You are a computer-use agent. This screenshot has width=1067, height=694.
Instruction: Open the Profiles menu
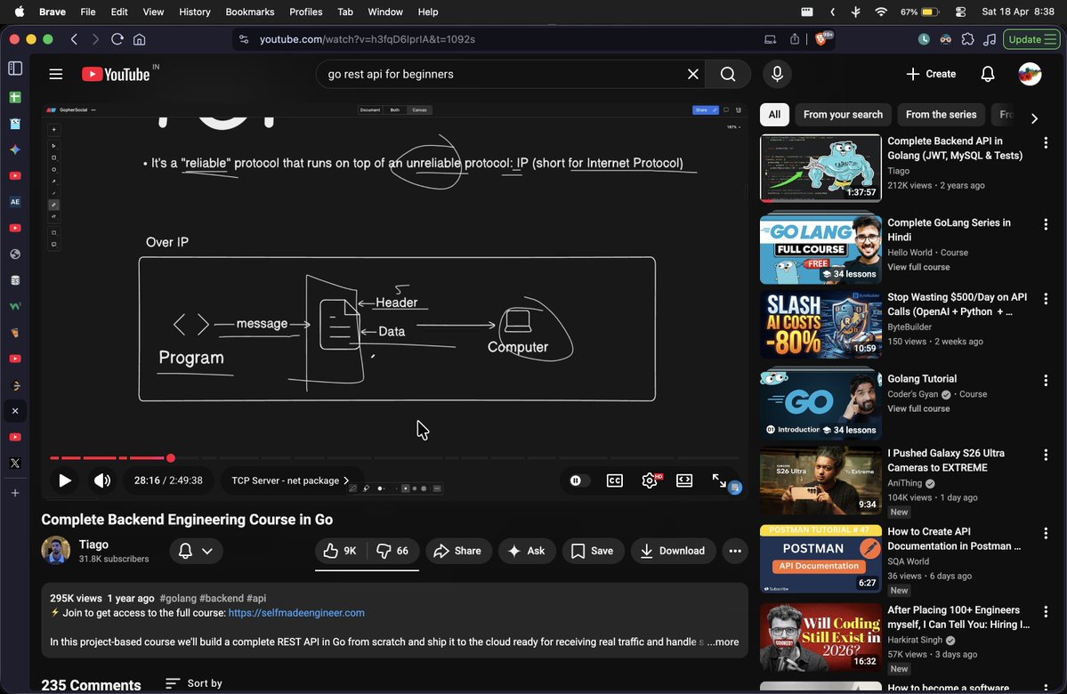pos(305,12)
